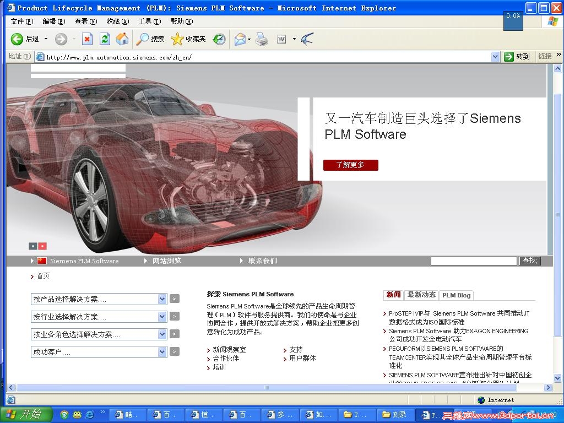Click the site search input field

pyautogui.click(x=474, y=261)
